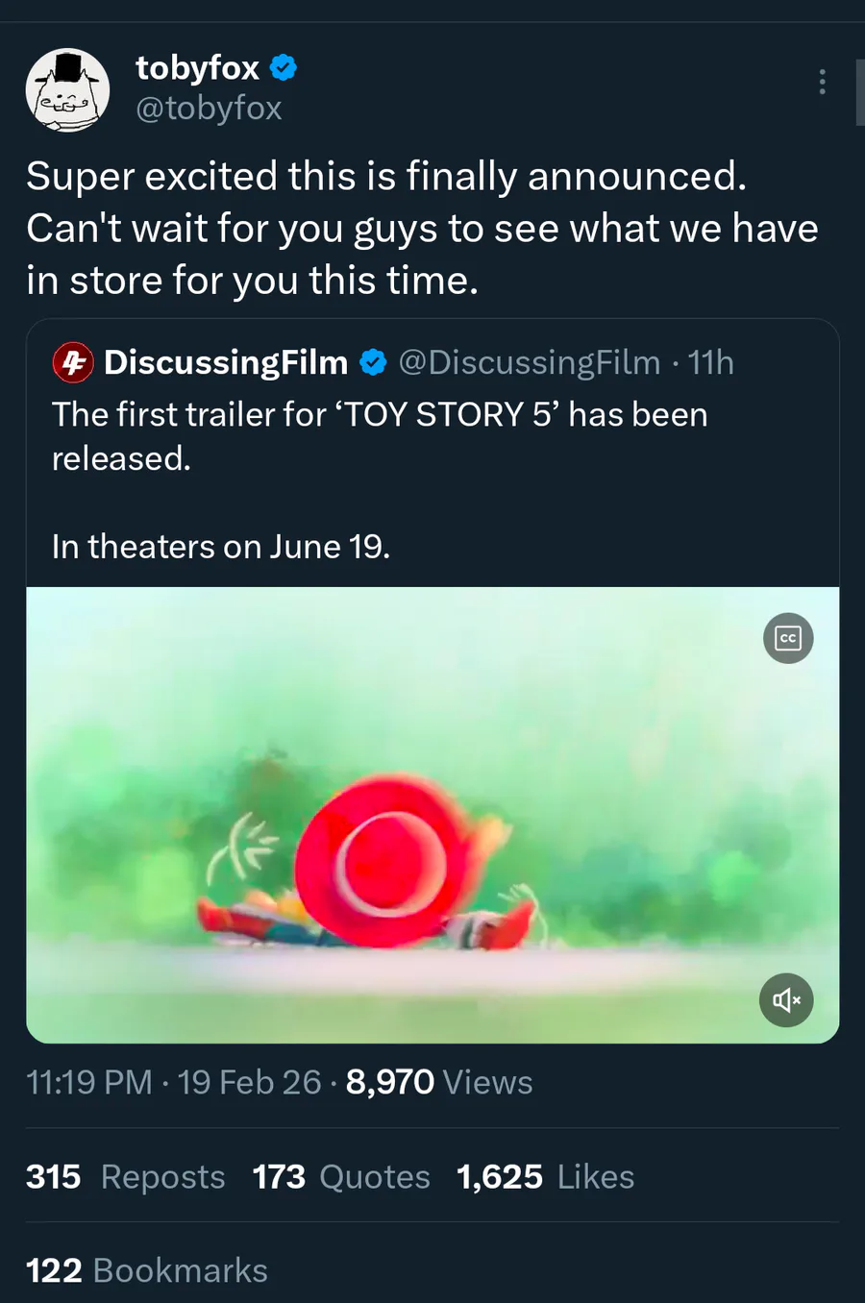Open the DiscussingFilm account name

(226, 362)
